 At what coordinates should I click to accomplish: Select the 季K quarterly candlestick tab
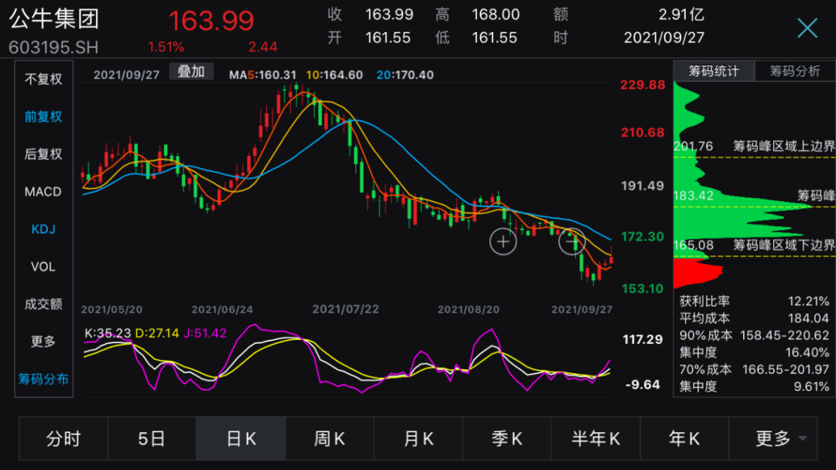[506, 438]
